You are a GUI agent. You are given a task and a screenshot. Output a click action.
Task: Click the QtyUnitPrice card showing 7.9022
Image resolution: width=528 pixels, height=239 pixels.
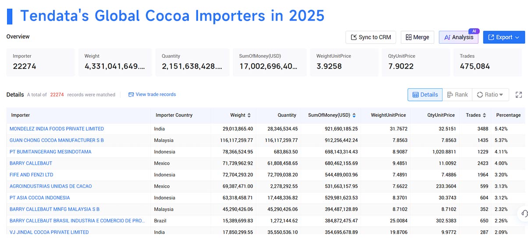(416, 62)
